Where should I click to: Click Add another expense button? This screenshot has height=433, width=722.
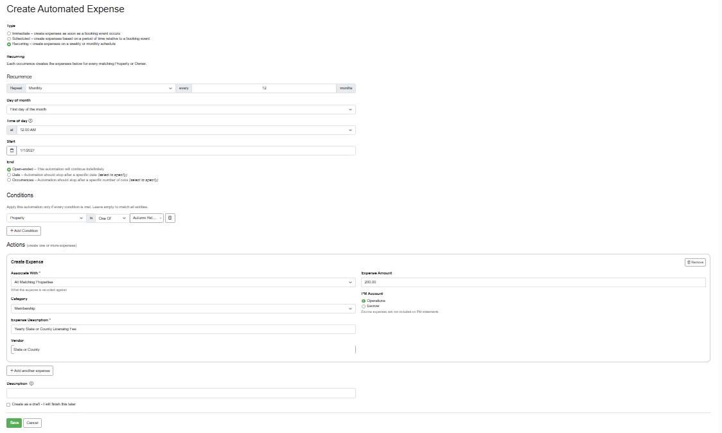[x=30, y=371]
